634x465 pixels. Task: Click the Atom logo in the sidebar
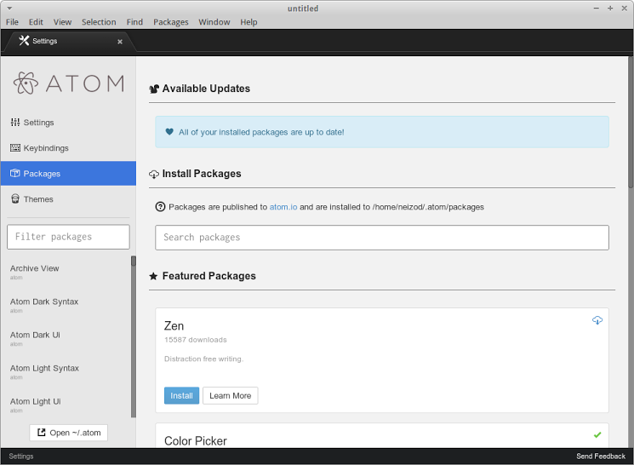pos(69,83)
